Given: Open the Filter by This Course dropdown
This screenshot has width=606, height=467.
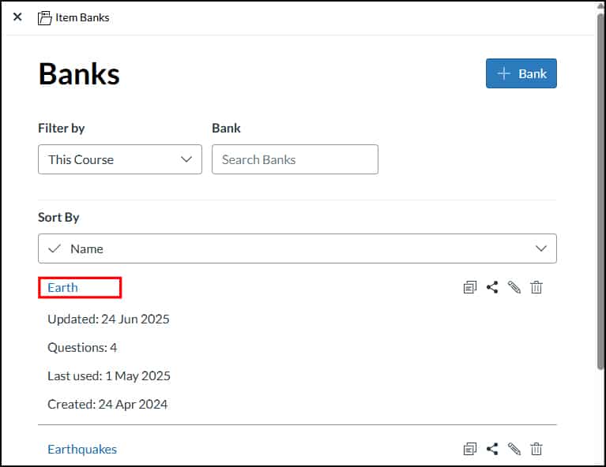Looking at the screenshot, I should (x=119, y=159).
